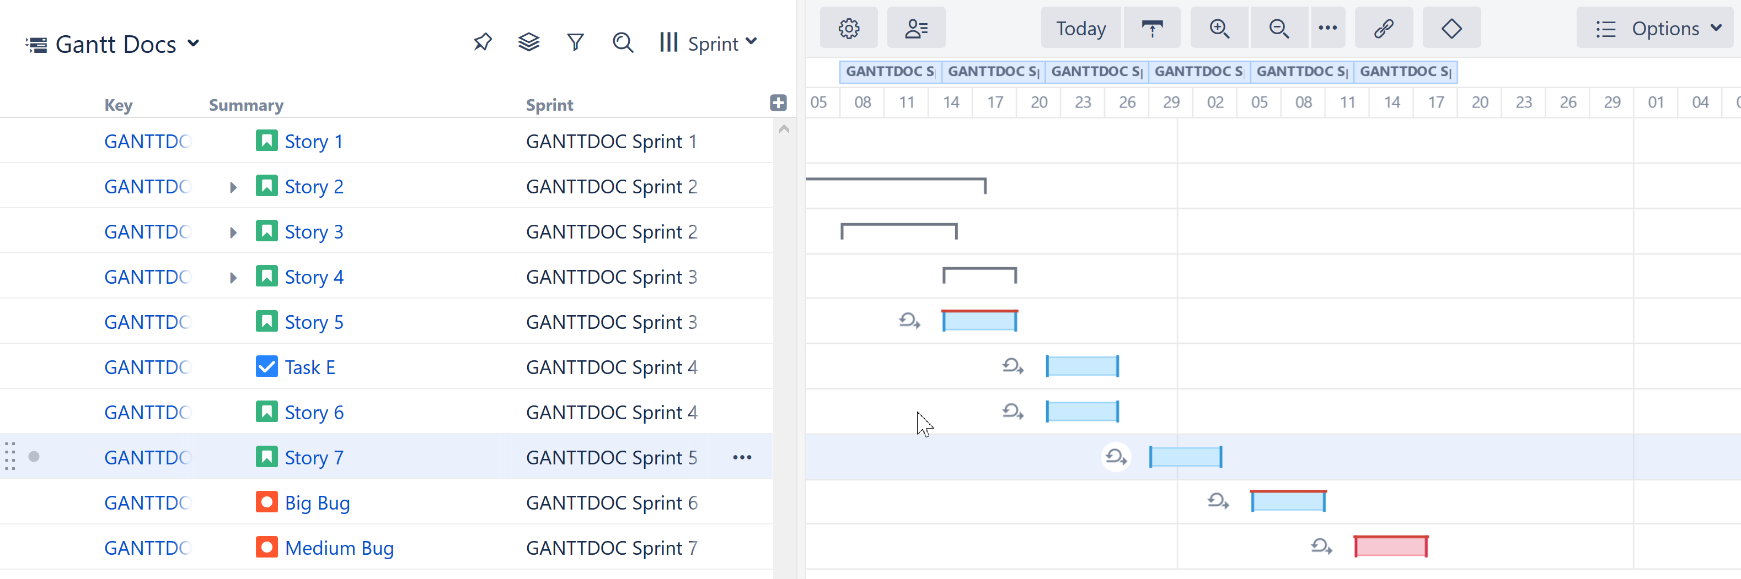This screenshot has height=579, width=1741.
Task: Open search in the structure panel
Action: point(623,42)
